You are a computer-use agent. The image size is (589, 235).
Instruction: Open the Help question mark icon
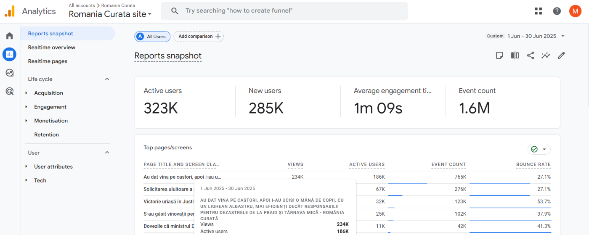pyautogui.click(x=557, y=11)
